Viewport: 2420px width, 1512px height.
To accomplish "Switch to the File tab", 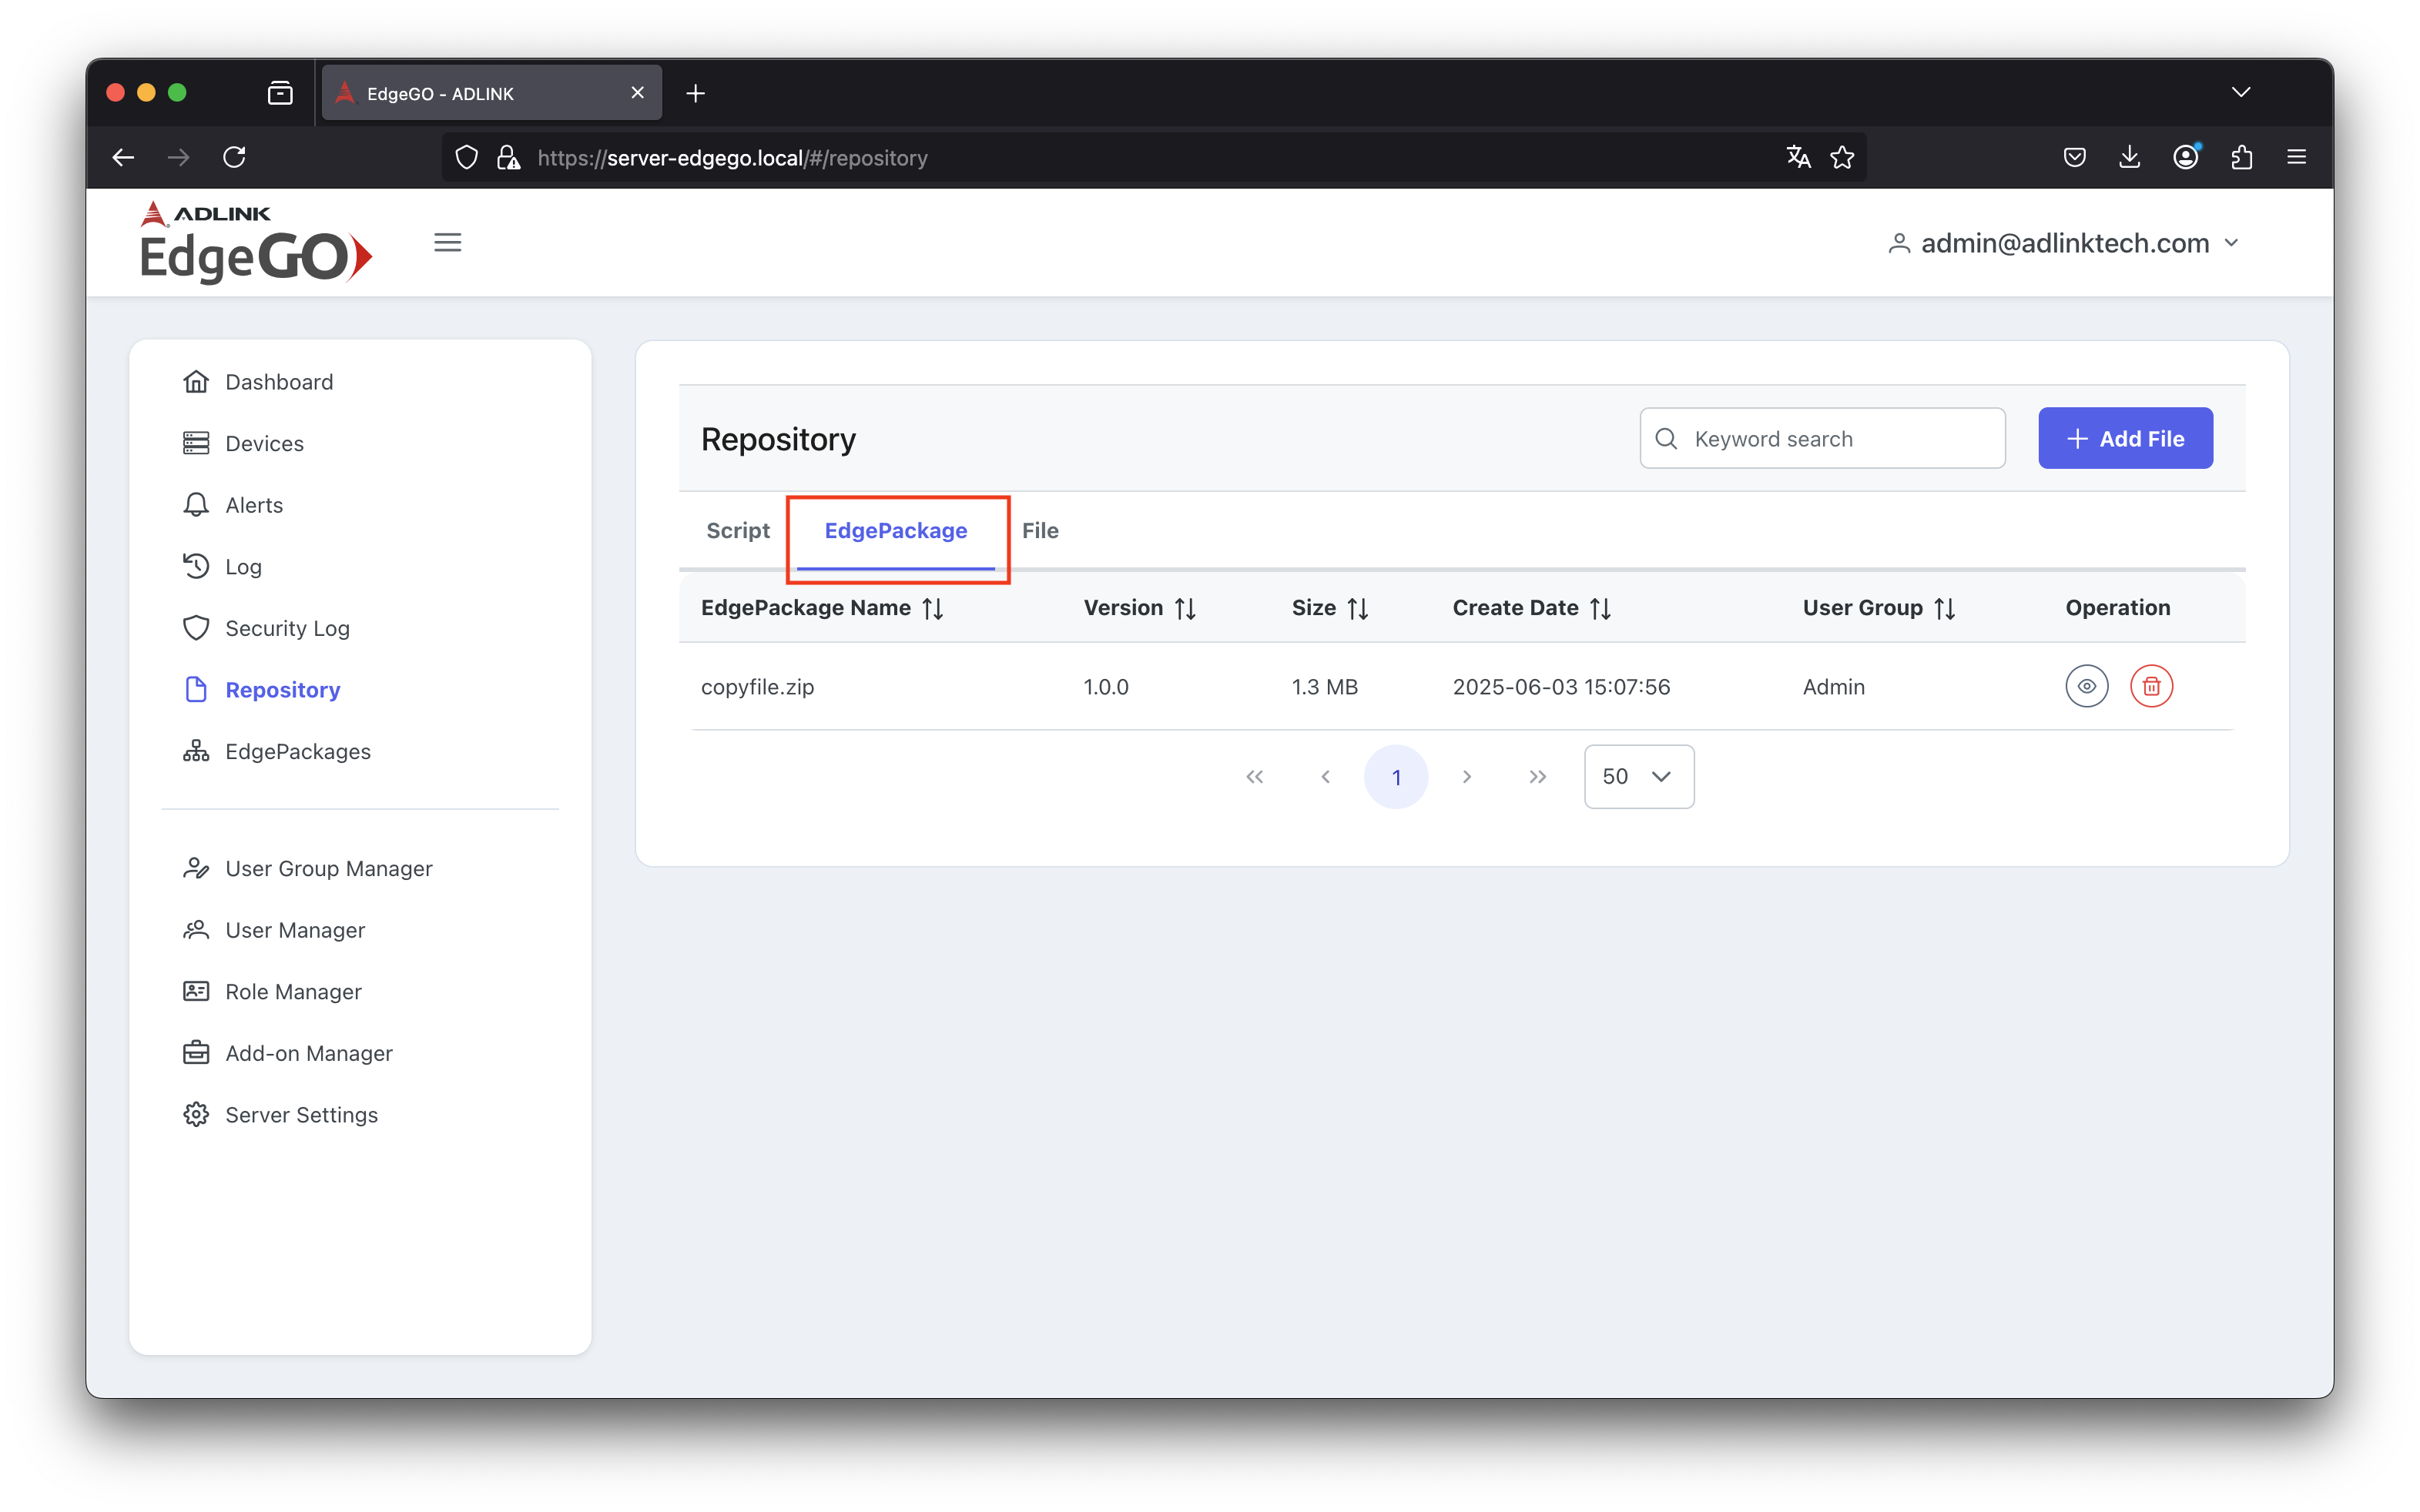I will 1040,531.
